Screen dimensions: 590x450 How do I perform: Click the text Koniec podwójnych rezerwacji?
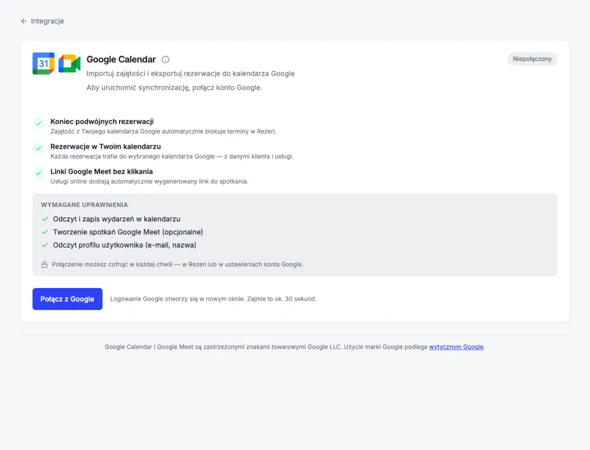[x=102, y=121]
